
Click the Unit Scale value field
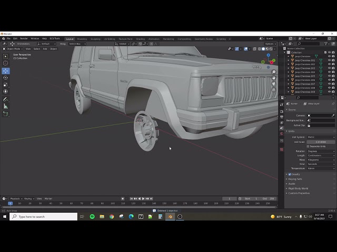click(321, 142)
